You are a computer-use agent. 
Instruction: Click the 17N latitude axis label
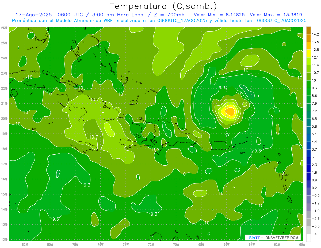coord(4,164)
